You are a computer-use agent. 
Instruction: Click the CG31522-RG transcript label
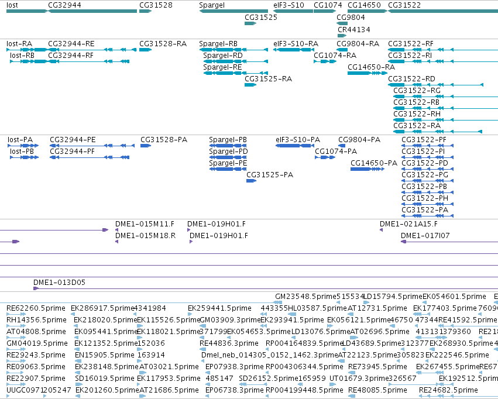(x=417, y=91)
